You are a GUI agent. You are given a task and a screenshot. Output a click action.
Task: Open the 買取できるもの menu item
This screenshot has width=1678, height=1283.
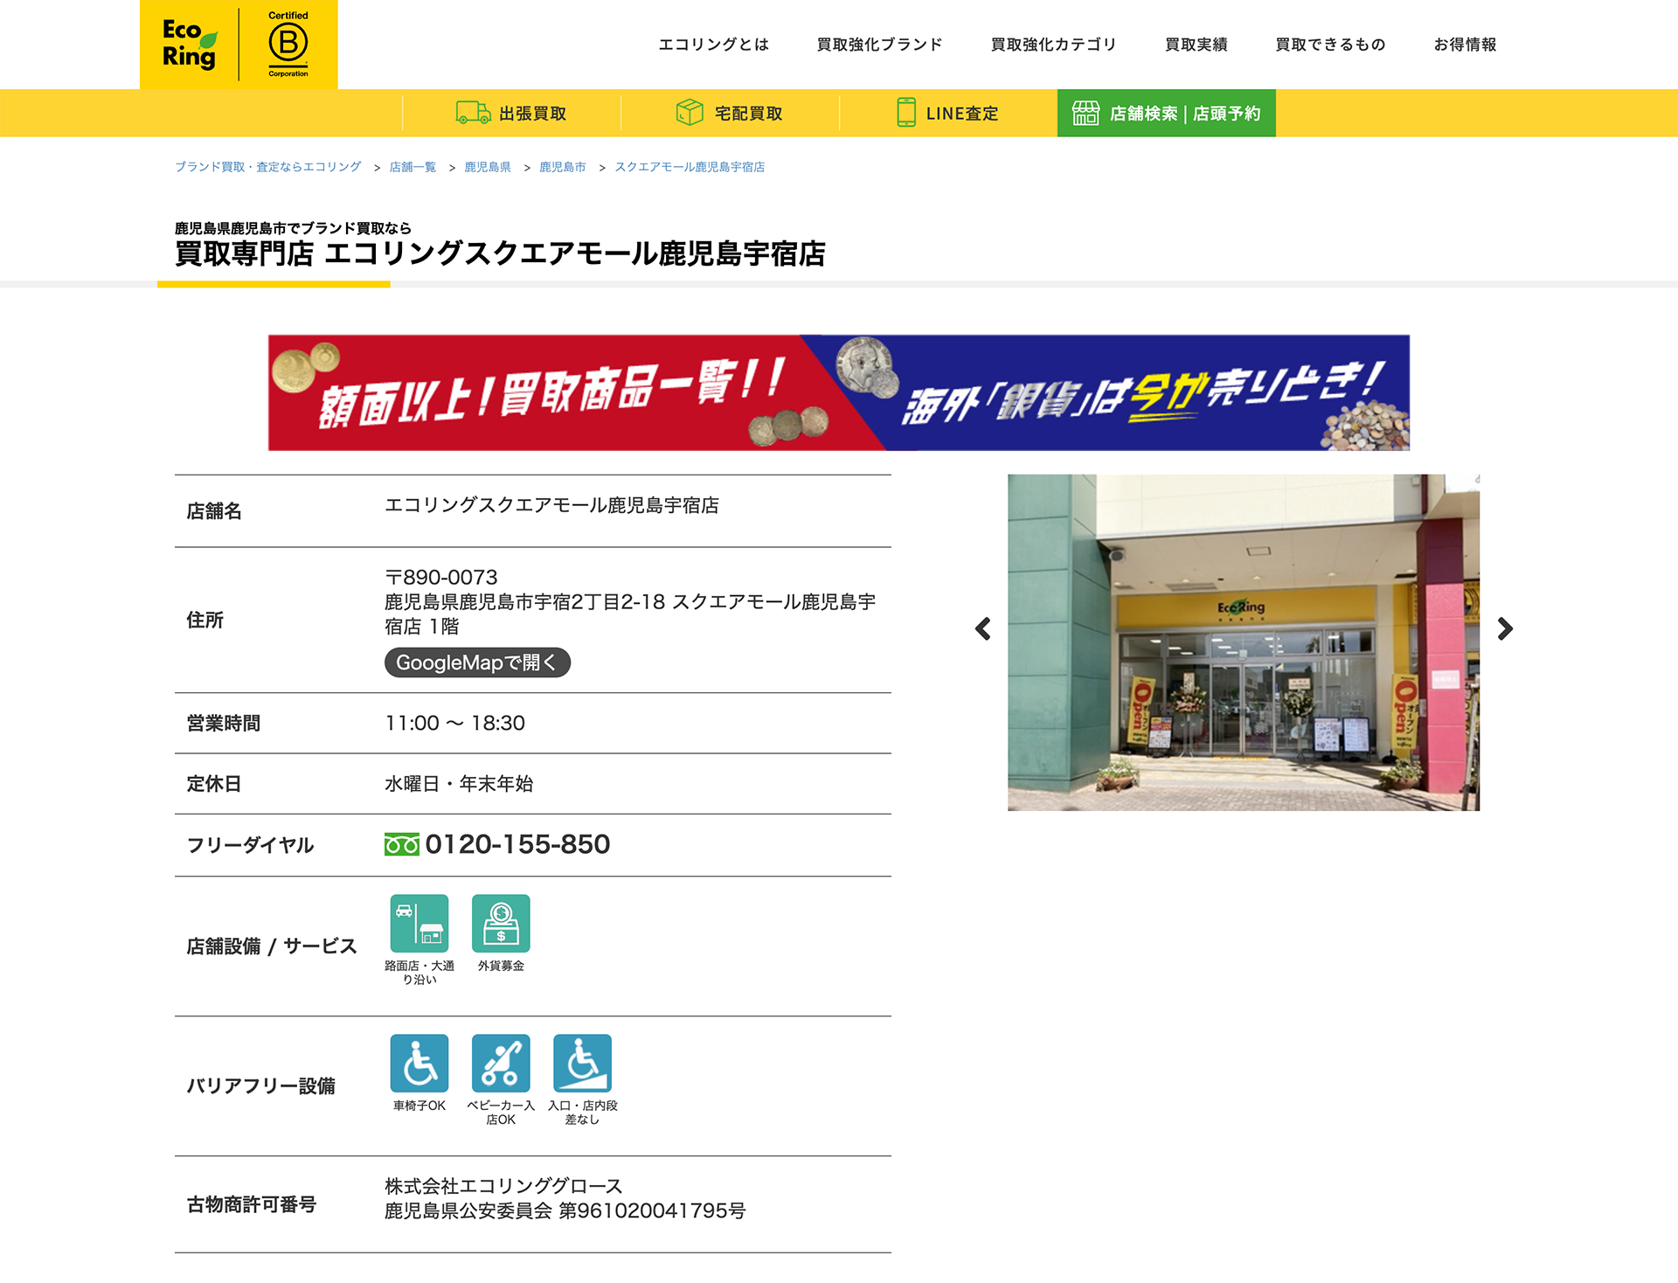(x=1331, y=45)
